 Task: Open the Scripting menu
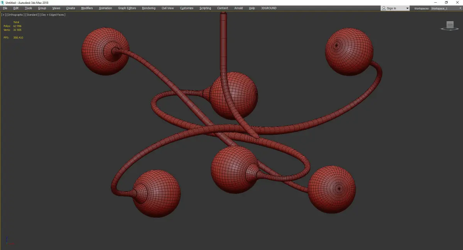[205, 8]
